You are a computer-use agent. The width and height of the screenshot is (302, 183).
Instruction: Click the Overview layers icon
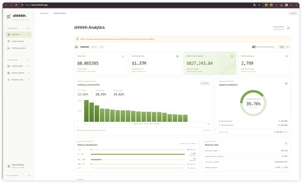(9, 35)
